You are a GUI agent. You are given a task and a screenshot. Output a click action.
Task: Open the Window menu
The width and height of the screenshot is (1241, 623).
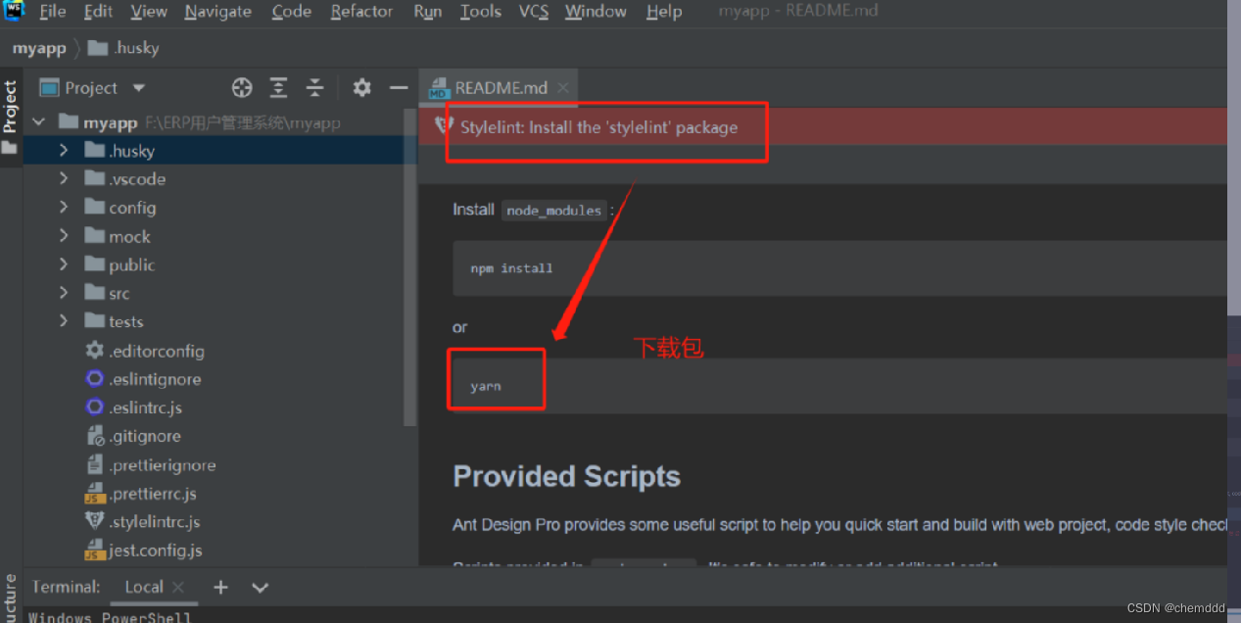[x=596, y=12]
